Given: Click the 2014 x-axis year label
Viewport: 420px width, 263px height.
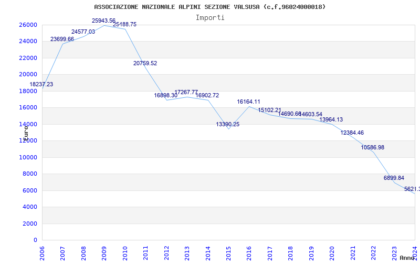Looking at the screenshot, I should 208,253.
